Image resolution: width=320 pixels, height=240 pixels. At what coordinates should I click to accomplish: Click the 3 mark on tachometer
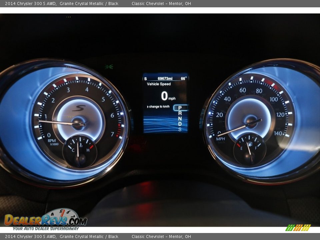click(68, 90)
